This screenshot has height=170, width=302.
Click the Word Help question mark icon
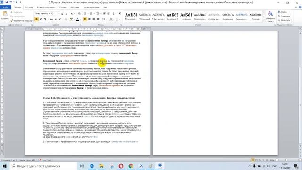click(x=300, y=8)
